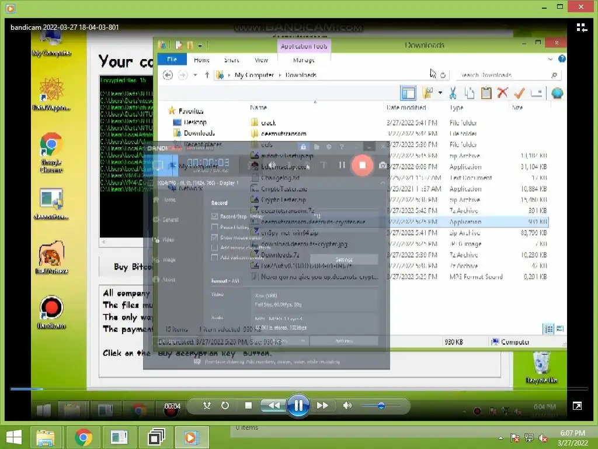Click the Bandicam pause icon in the video
The height and width of the screenshot is (449, 598).
click(x=342, y=165)
